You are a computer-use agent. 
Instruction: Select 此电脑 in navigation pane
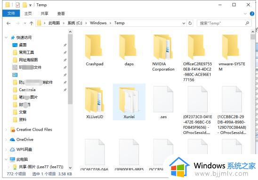pos(22,159)
